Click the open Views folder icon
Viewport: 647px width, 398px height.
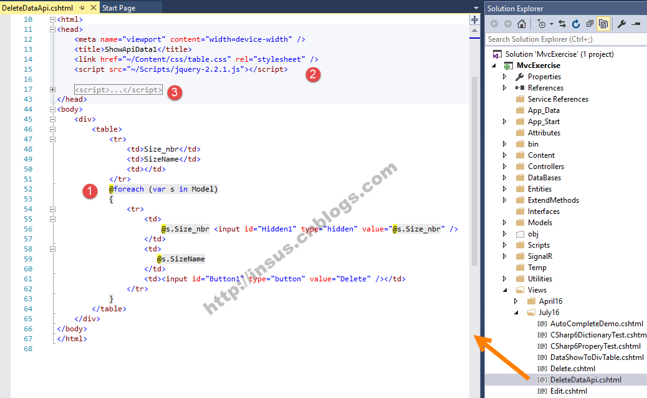520,290
